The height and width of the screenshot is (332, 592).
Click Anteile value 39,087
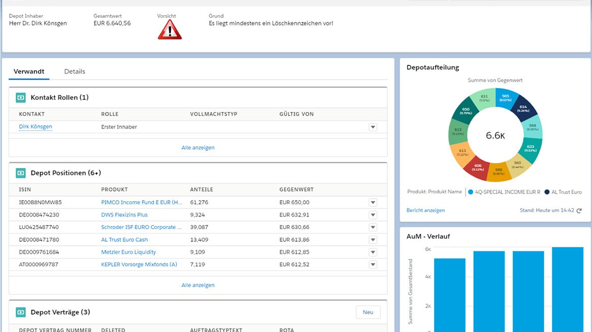[199, 227]
